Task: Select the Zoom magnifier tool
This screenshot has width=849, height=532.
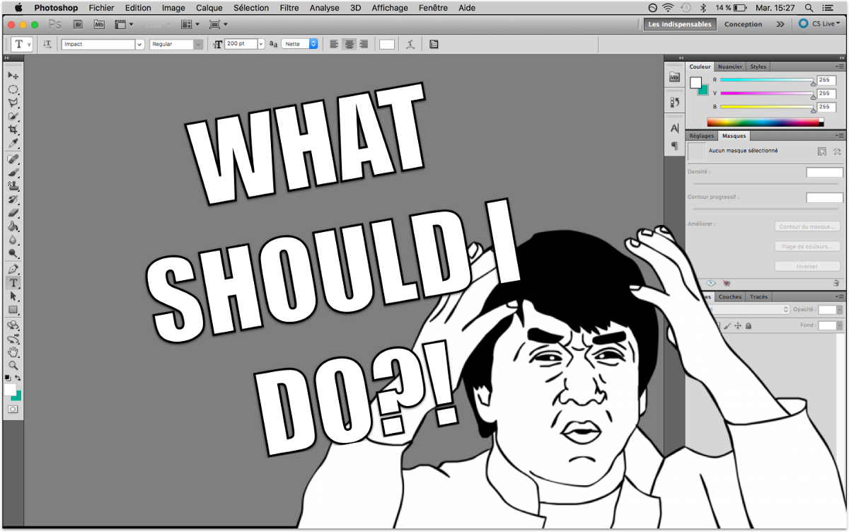Action: pyautogui.click(x=13, y=366)
